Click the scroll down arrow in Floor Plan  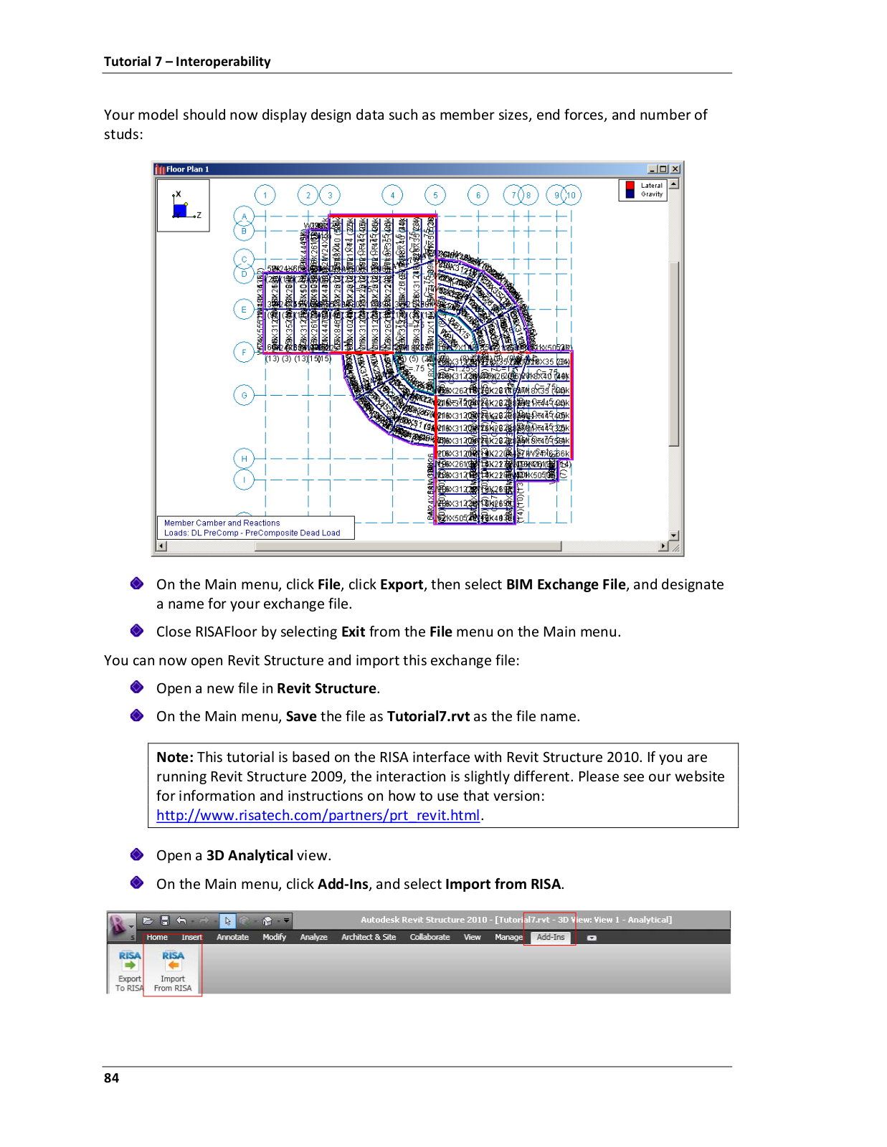674,536
